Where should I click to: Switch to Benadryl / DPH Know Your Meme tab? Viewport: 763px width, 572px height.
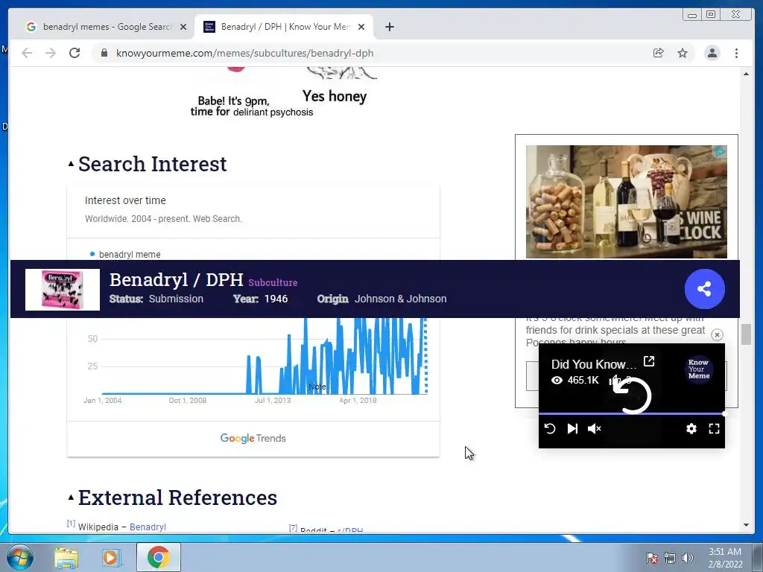pos(284,27)
